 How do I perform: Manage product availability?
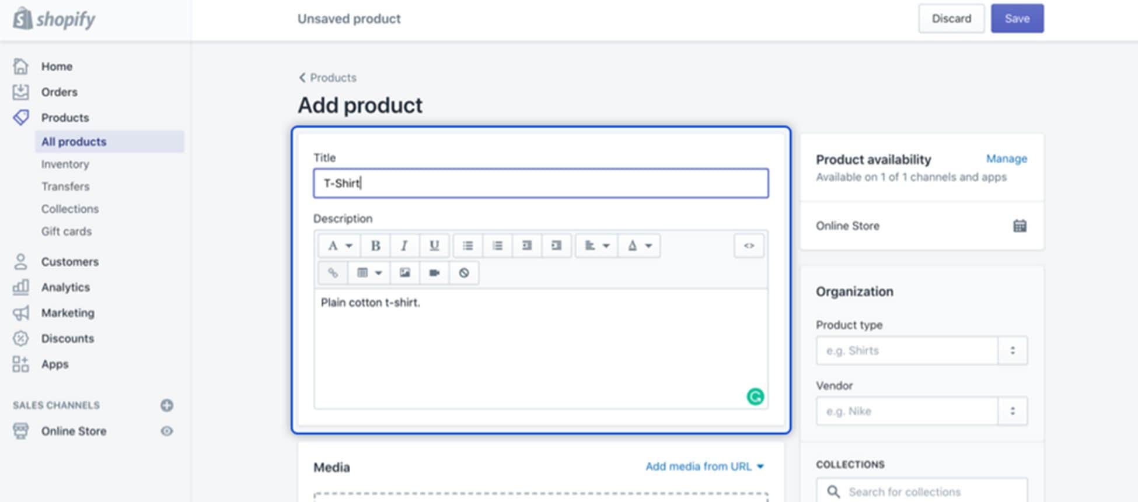tap(1006, 159)
